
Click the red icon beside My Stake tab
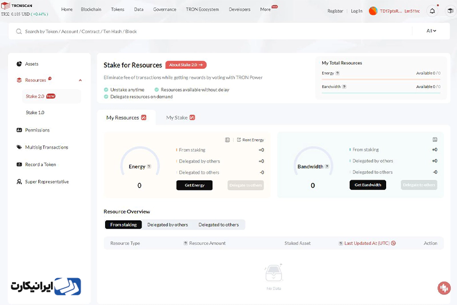pyautogui.click(x=192, y=118)
